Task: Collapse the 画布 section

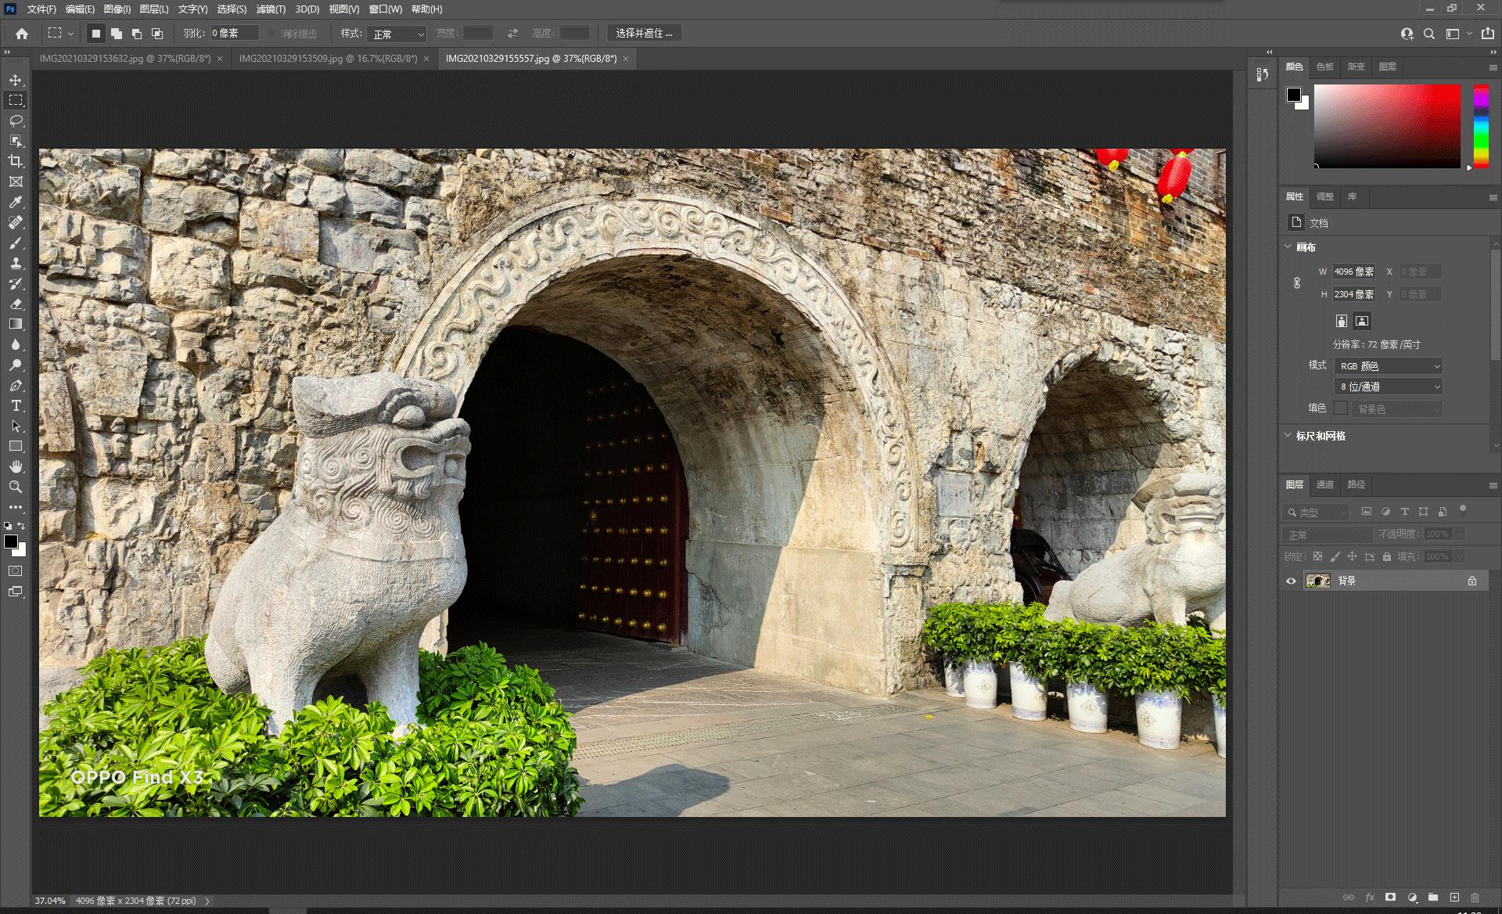Action: coord(1288,246)
